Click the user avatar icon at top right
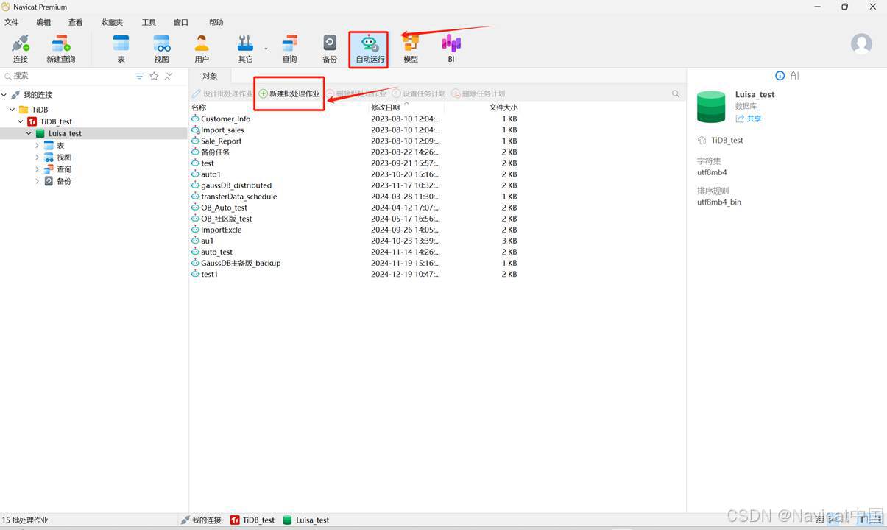 click(x=861, y=43)
